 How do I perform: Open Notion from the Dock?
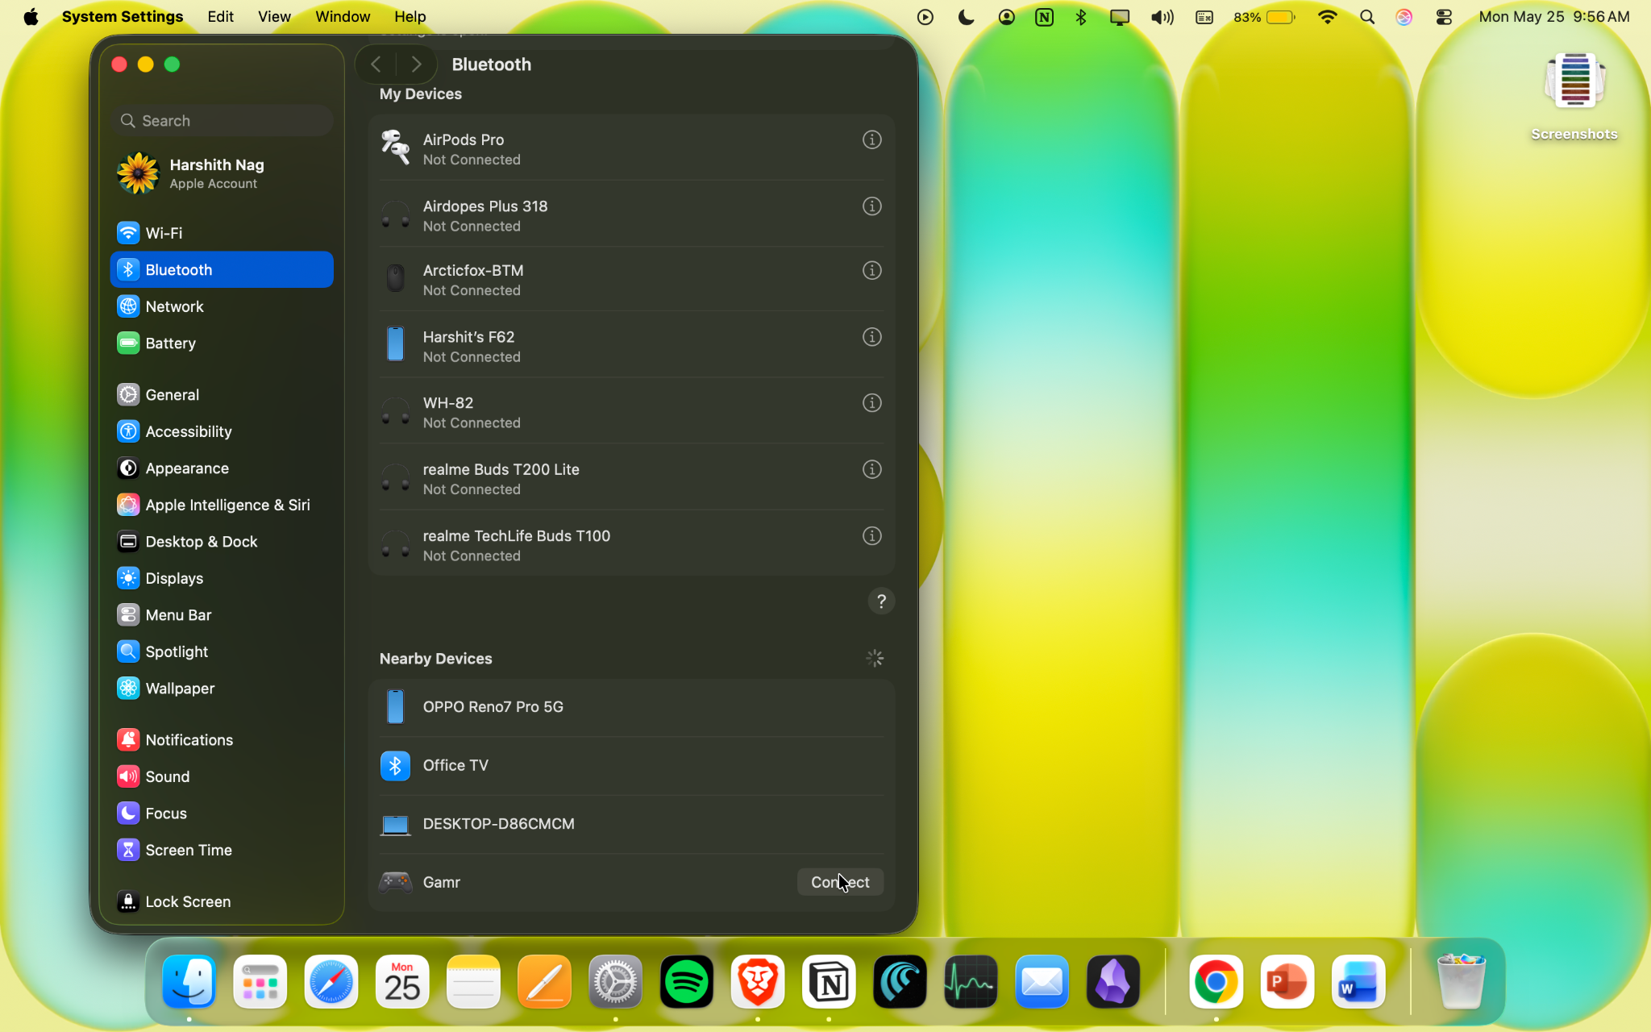829,982
